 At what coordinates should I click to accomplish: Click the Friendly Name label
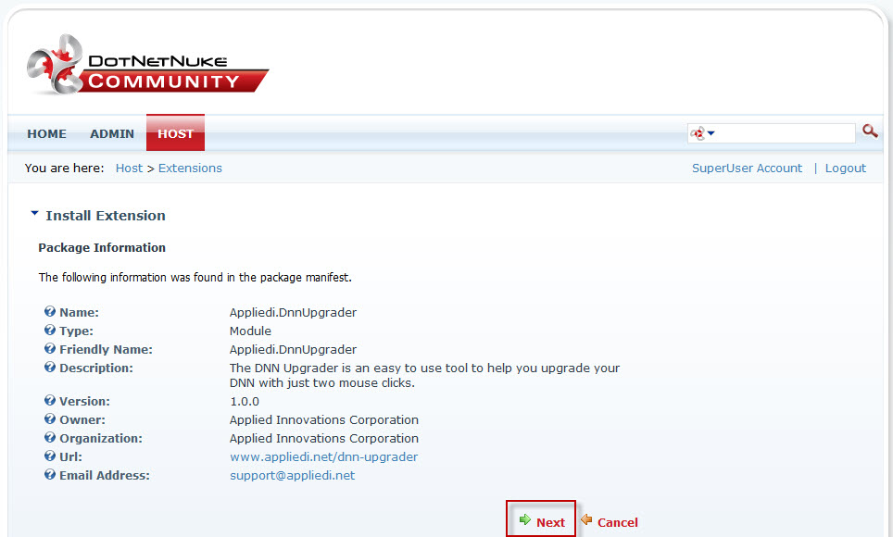pyautogui.click(x=106, y=350)
